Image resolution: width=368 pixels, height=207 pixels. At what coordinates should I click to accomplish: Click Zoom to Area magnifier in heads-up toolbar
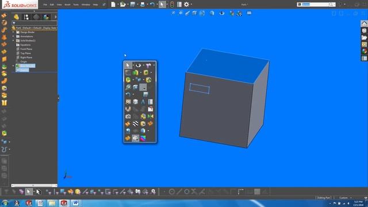pos(181,13)
